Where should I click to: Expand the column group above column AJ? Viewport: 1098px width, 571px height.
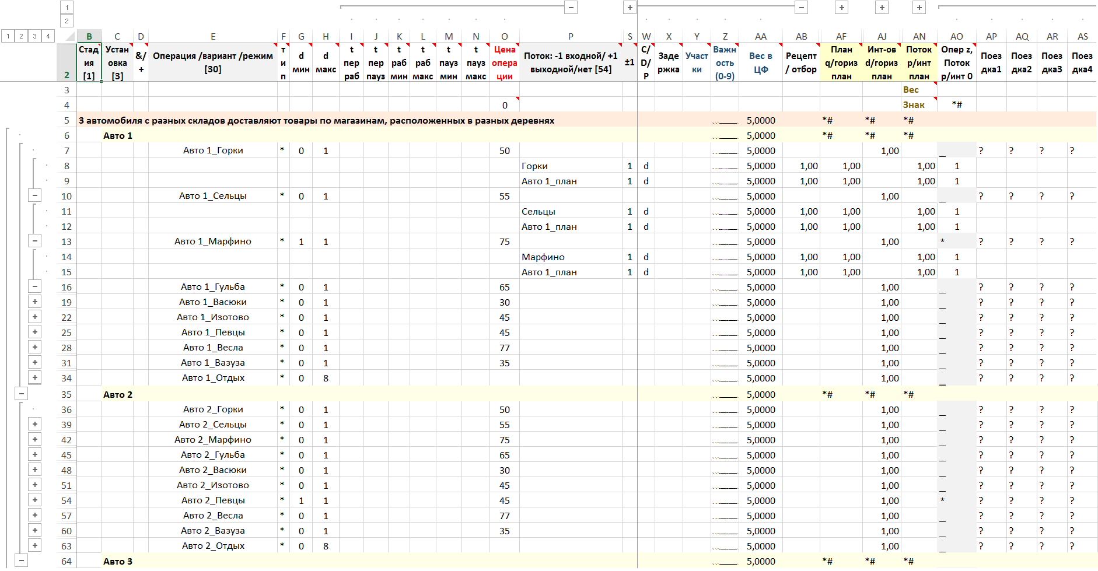882,8
